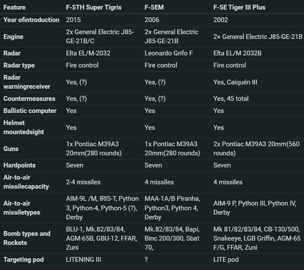This screenshot has height=270, width=304.
Task: Click the F-5E Tiger III Plus header
Action: [x=239, y=7]
